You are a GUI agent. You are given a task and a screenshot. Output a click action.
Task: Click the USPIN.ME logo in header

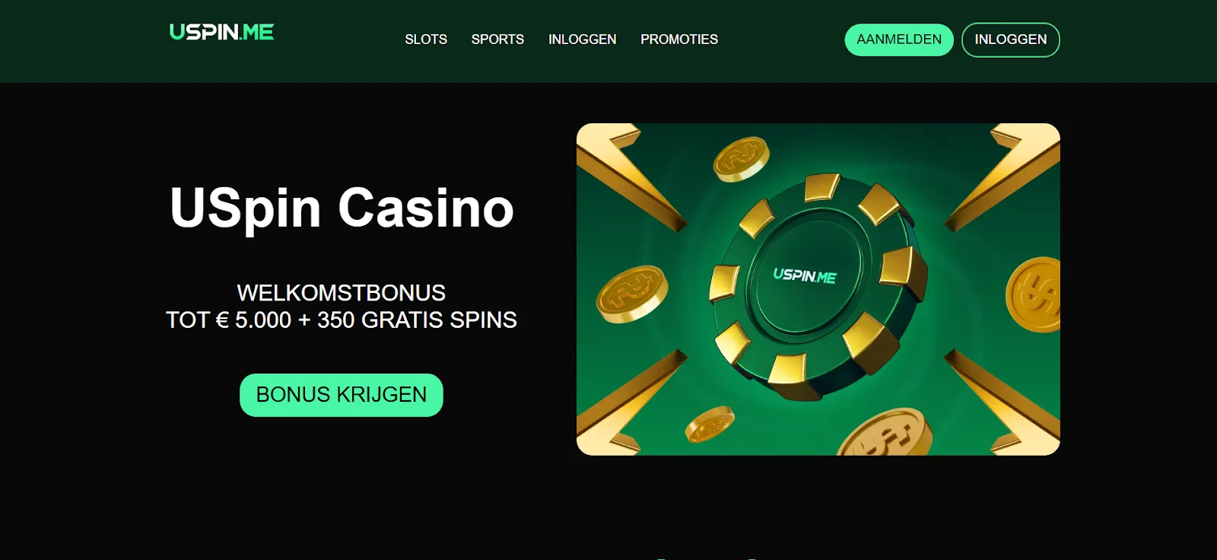click(221, 32)
